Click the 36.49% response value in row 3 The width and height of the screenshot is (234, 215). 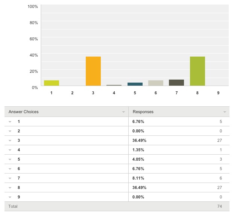point(140,140)
